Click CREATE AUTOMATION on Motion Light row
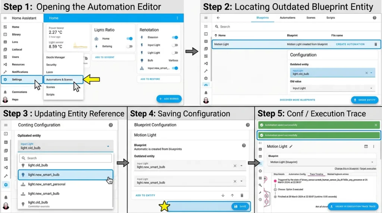Screen dimensions: 382x213 pos(350,44)
